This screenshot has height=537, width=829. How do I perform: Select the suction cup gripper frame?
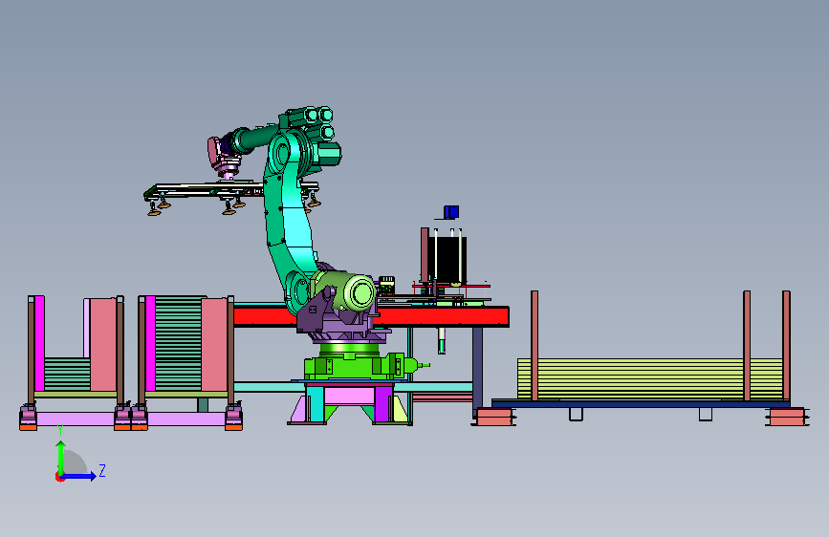[x=230, y=191]
